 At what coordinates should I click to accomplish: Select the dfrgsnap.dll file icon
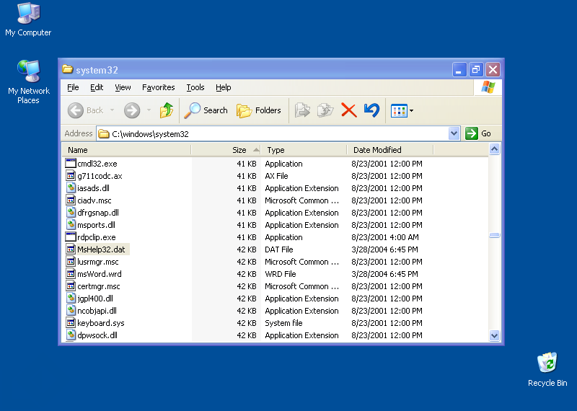tap(70, 212)
